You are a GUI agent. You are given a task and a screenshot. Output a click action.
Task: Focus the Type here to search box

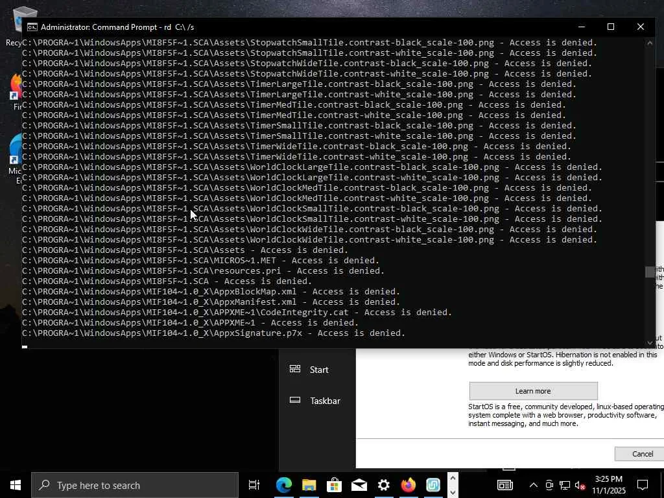click(135, 485)
